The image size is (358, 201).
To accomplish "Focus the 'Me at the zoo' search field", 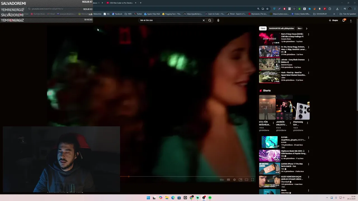I will [170, 20].
